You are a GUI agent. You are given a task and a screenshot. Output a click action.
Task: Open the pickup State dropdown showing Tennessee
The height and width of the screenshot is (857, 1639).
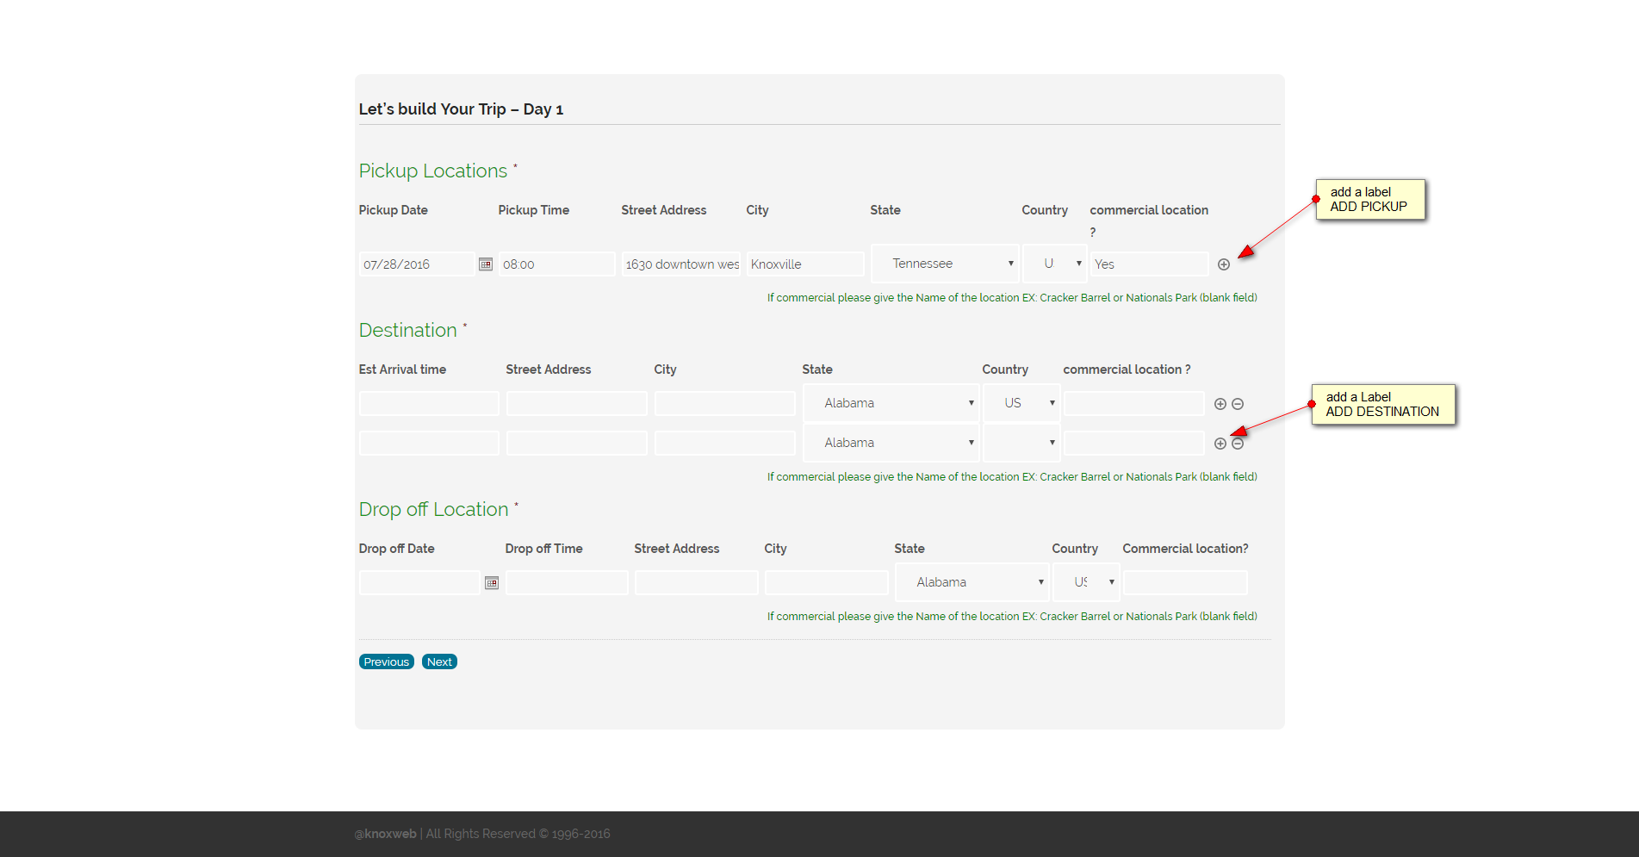(945, 264)
